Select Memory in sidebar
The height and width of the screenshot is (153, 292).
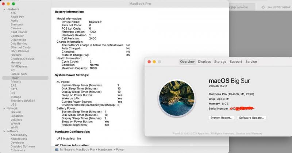[x=16, y=62]
